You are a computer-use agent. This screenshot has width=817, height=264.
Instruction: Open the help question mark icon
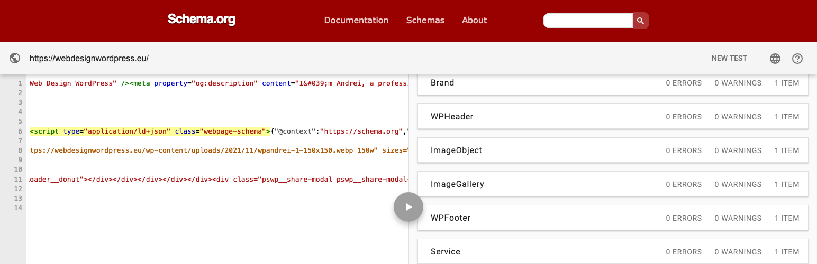click(x=797, y=59)
